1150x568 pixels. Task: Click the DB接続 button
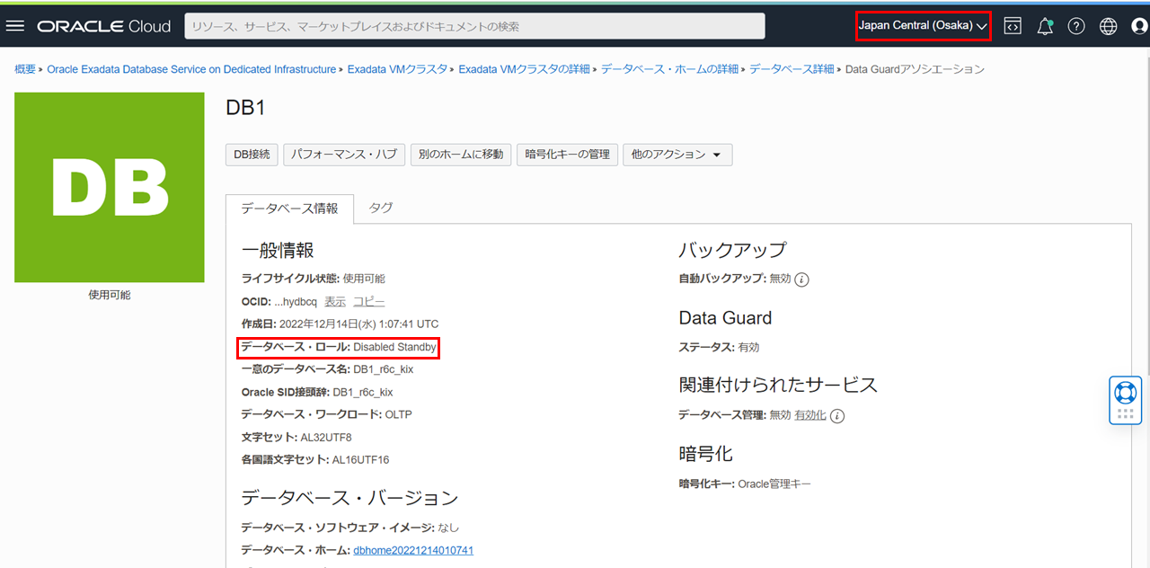[x=252, y=155]
